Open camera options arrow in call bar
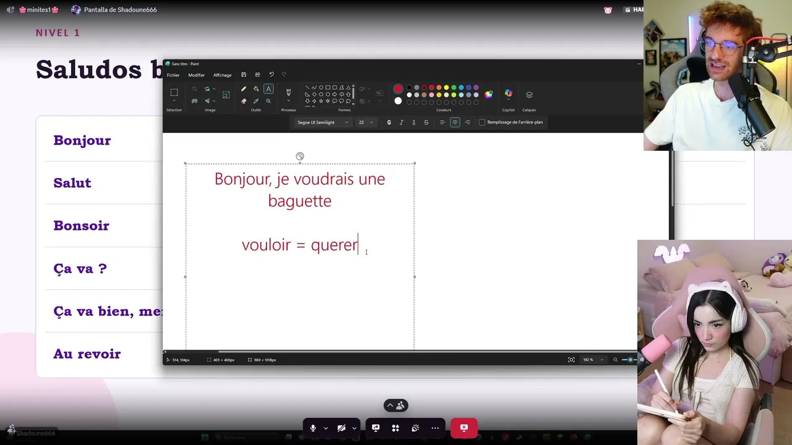This screenshot has height=445, width=792. click(x=354, y=428)
